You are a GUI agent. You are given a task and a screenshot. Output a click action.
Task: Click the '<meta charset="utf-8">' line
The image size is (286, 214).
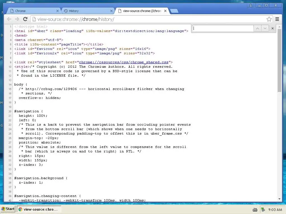(39, 40)
